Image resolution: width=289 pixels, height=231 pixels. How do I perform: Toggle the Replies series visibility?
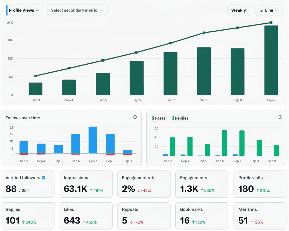(180, 118)
